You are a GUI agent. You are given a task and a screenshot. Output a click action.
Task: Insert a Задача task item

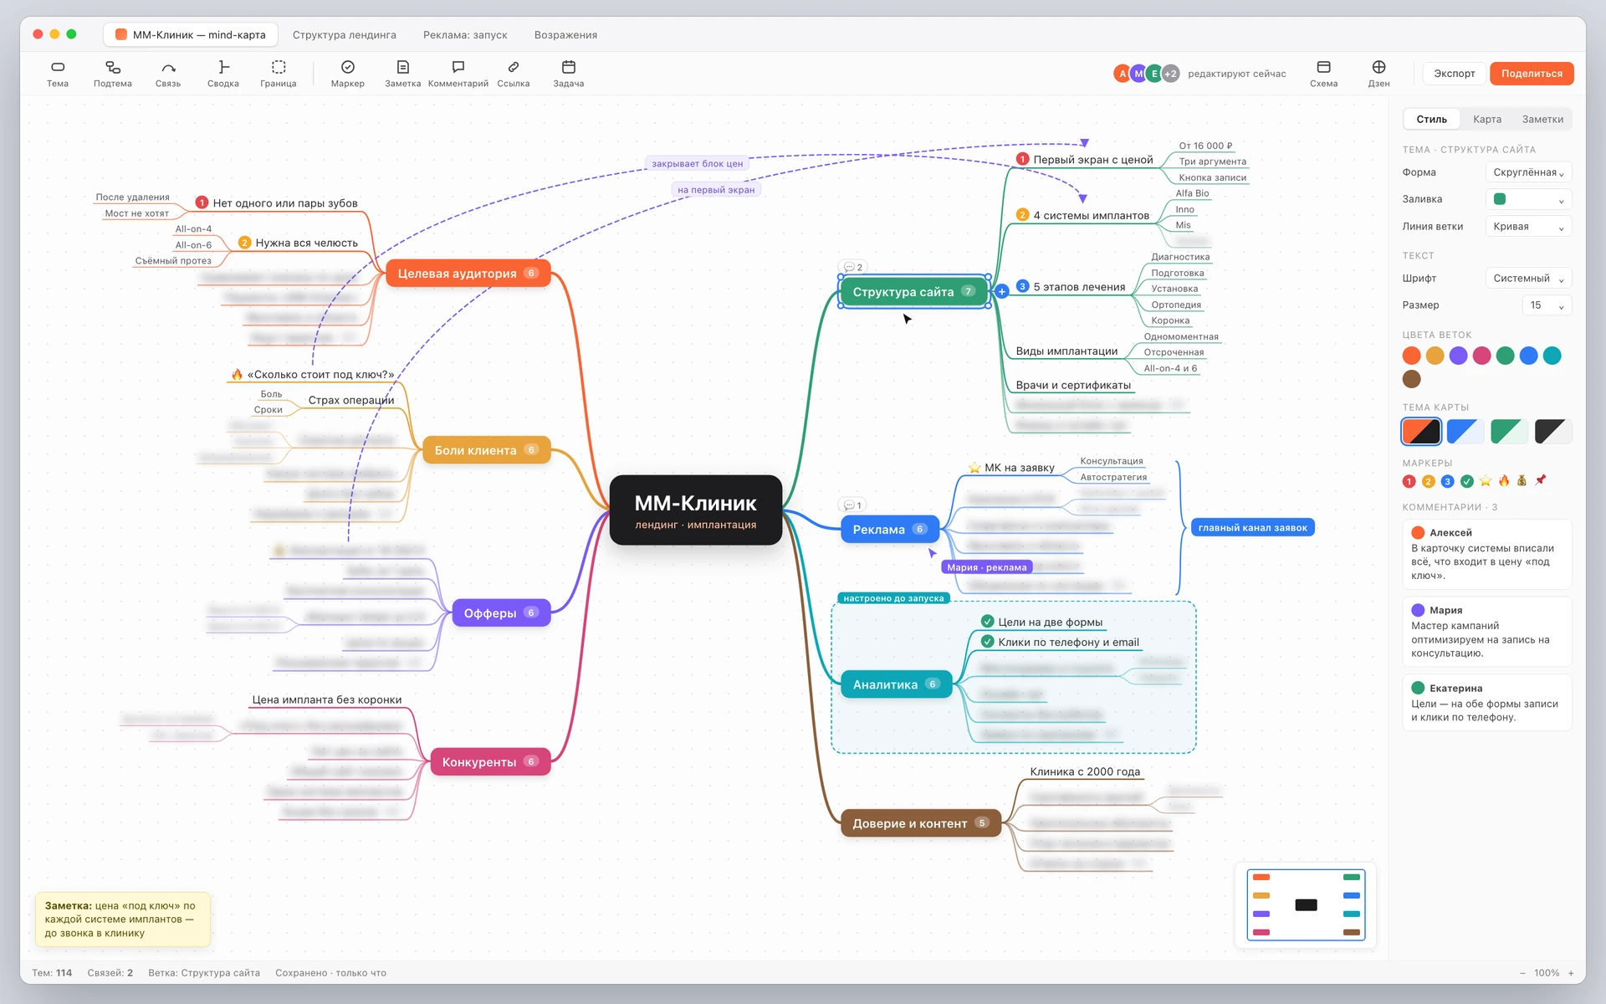pos(569,74)
